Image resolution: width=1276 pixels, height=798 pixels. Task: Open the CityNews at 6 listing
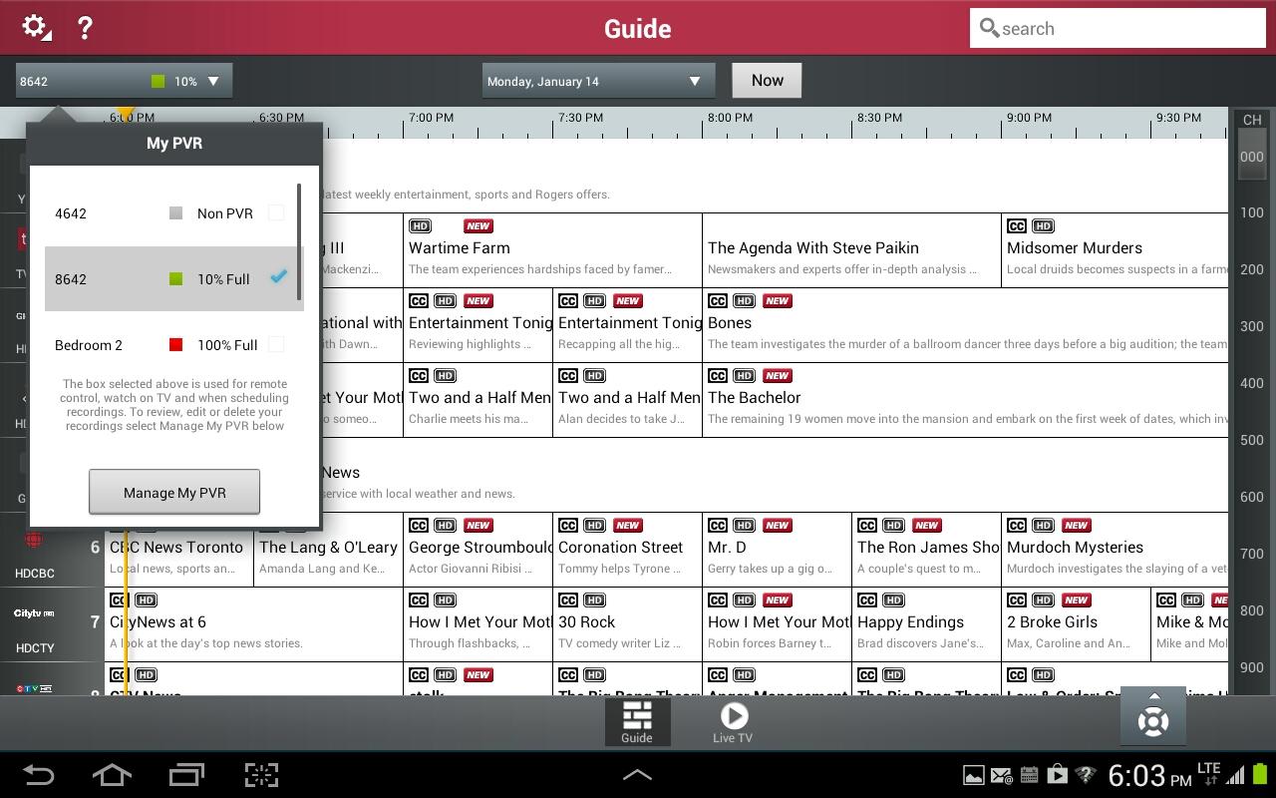point(254,624)
